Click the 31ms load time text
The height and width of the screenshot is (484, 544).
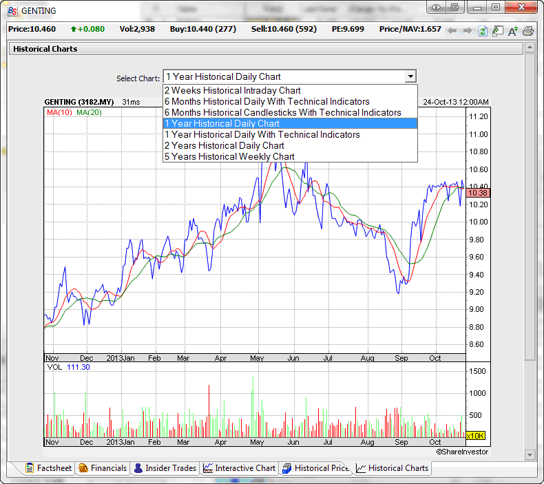click(x=131, y=102)
